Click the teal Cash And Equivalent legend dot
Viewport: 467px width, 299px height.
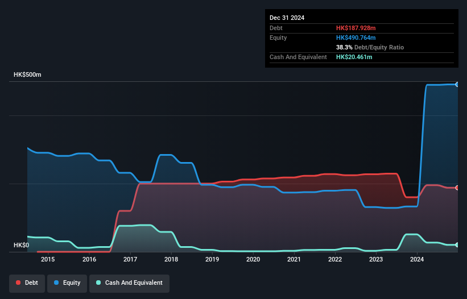(98, 283)
